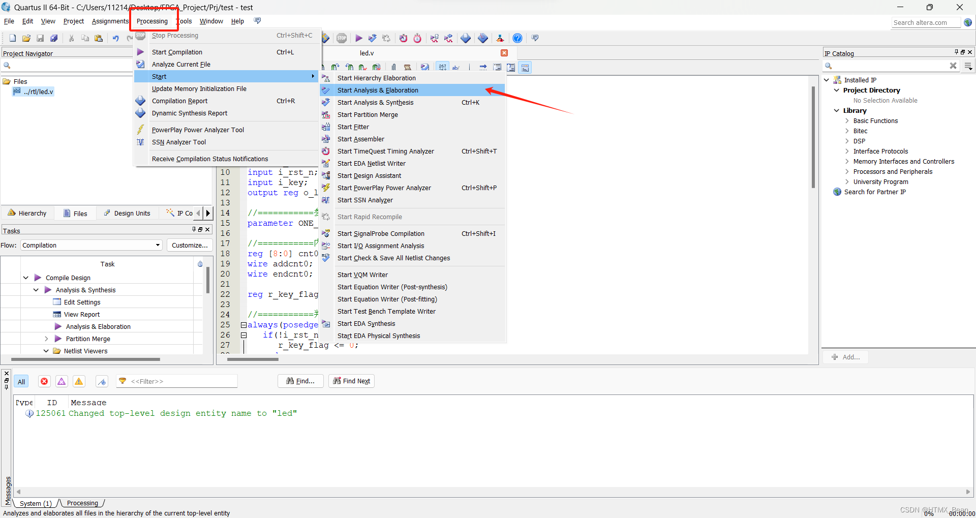This screenshot has height=518, width=976.
Task: Click the blue Help question mark icon
Action: click(x=517, y=38)
